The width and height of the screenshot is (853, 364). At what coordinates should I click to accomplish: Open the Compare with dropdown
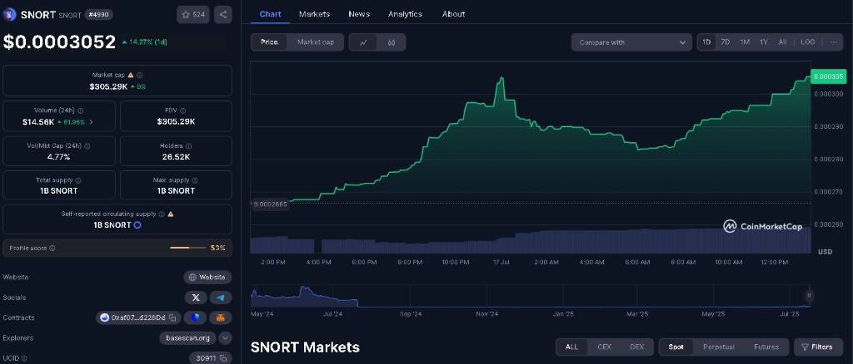click(x=631, y=42)
